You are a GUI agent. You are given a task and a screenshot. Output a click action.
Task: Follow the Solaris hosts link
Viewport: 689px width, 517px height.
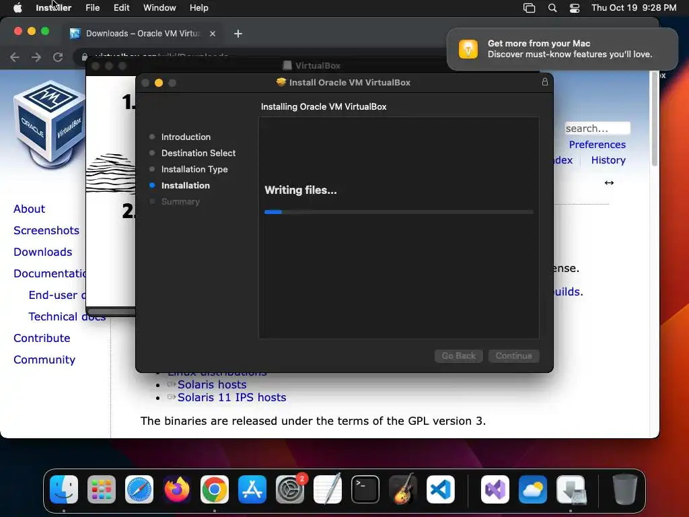pos(212,384)
